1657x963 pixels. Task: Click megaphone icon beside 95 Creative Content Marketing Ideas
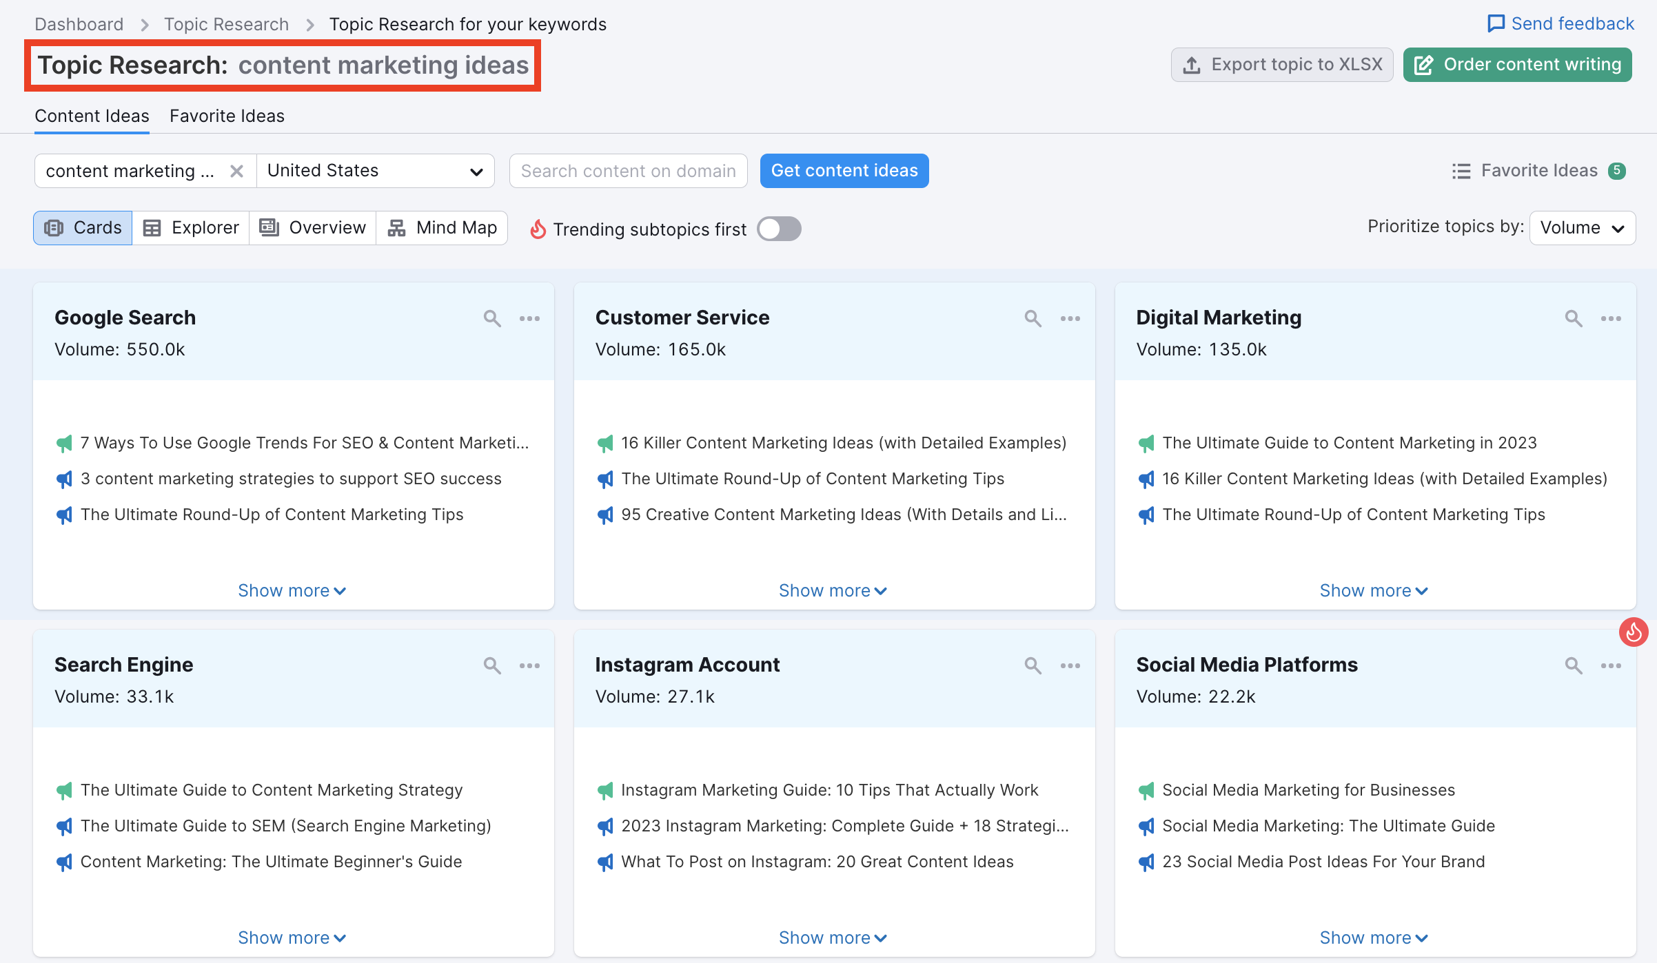click(605, 515)
